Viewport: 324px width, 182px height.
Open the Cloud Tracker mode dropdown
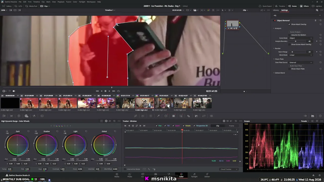(x=229, y=169)
